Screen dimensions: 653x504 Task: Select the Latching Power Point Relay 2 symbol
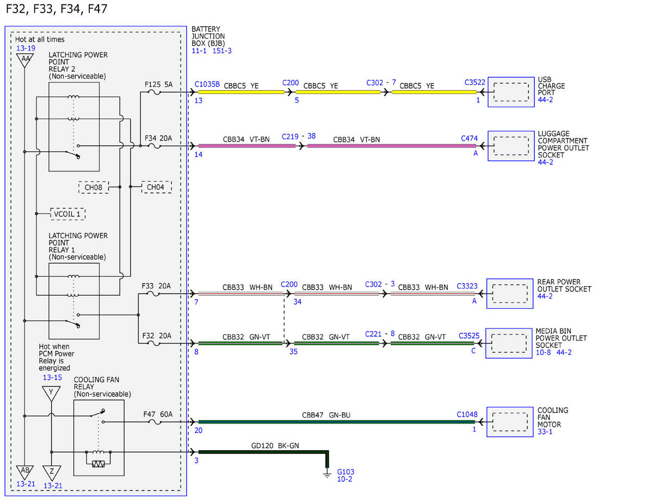[x=73, y=126]
